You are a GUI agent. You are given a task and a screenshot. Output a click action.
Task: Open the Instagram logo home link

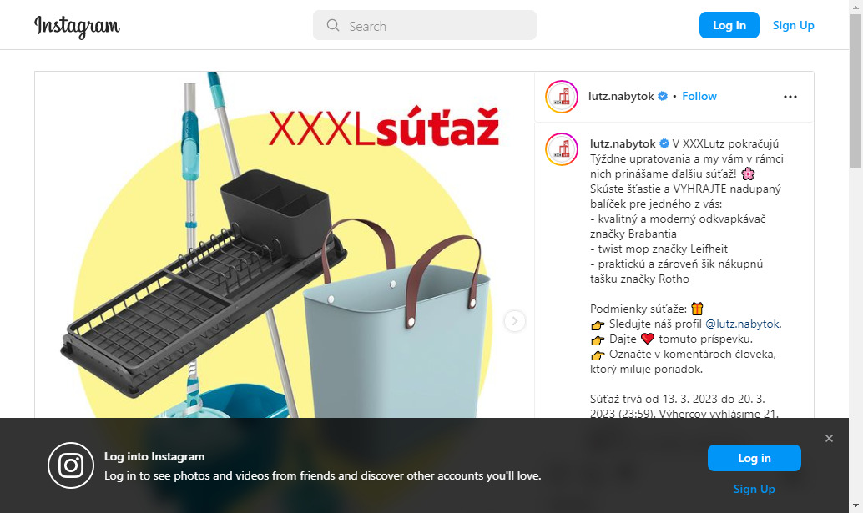(77, 26)
